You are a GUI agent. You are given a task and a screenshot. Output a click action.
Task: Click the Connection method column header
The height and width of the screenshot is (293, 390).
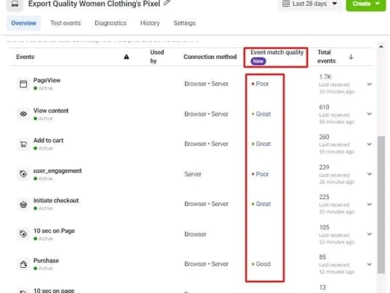[210, 57]
